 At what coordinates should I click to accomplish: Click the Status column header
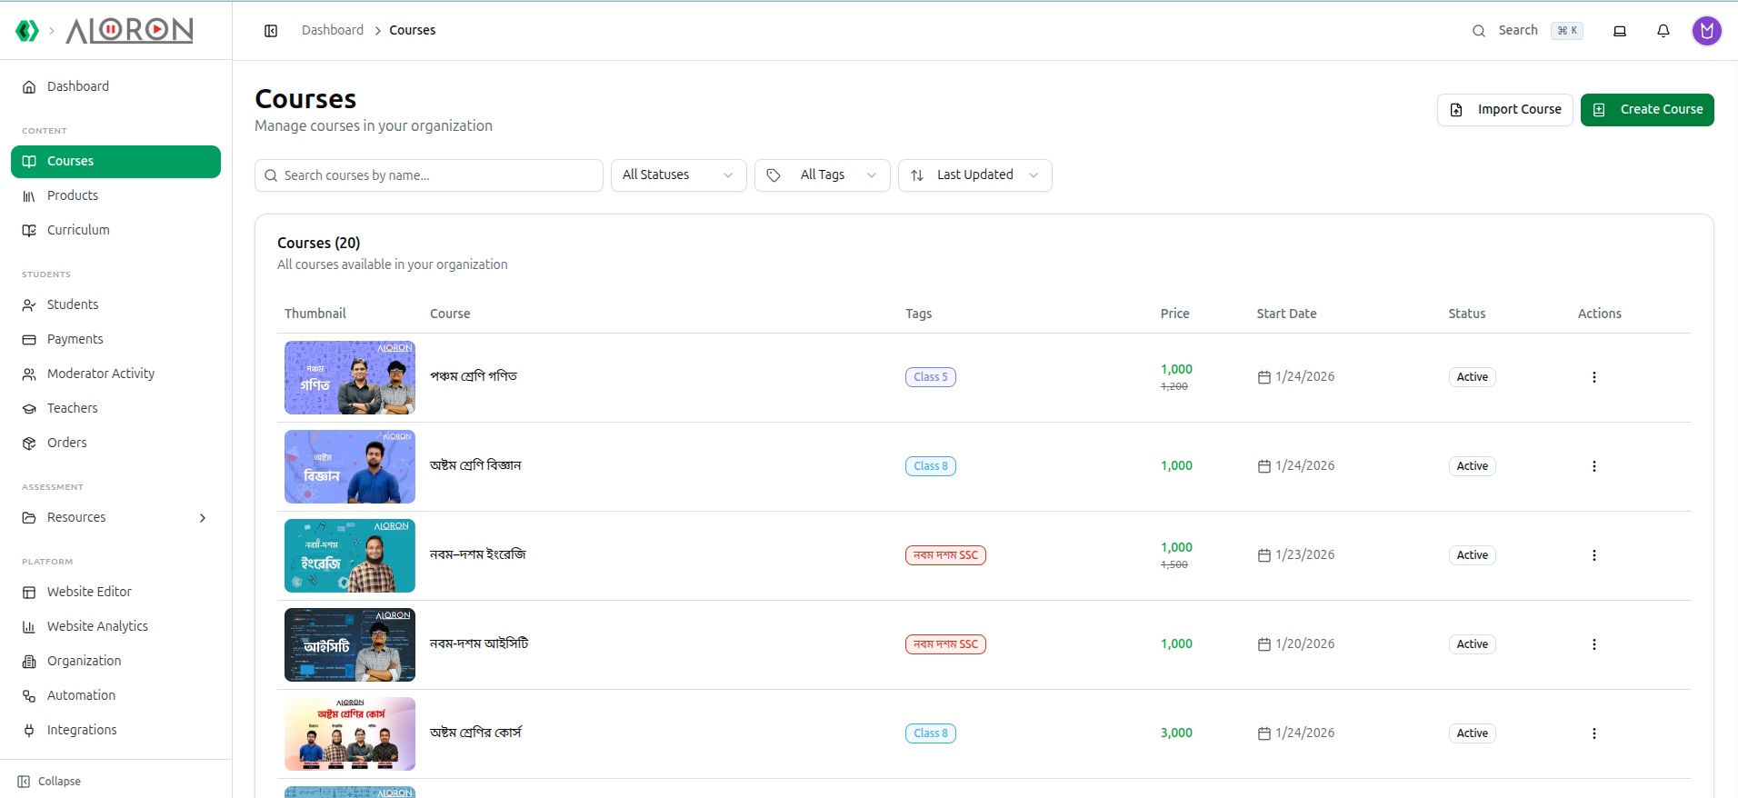(1467, 314)
